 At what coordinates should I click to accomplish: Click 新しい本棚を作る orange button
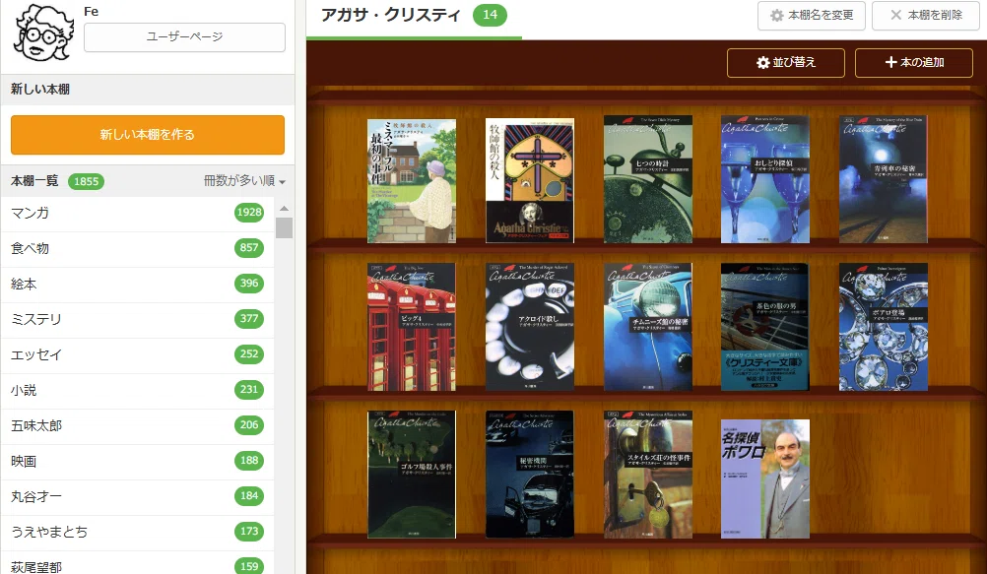click(148, 135)
